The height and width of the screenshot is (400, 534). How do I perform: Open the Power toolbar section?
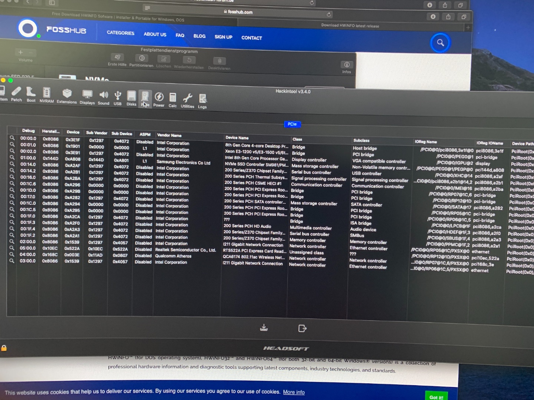[159, 100]
